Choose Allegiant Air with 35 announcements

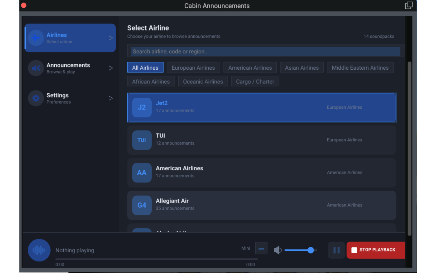pos(262,205)
